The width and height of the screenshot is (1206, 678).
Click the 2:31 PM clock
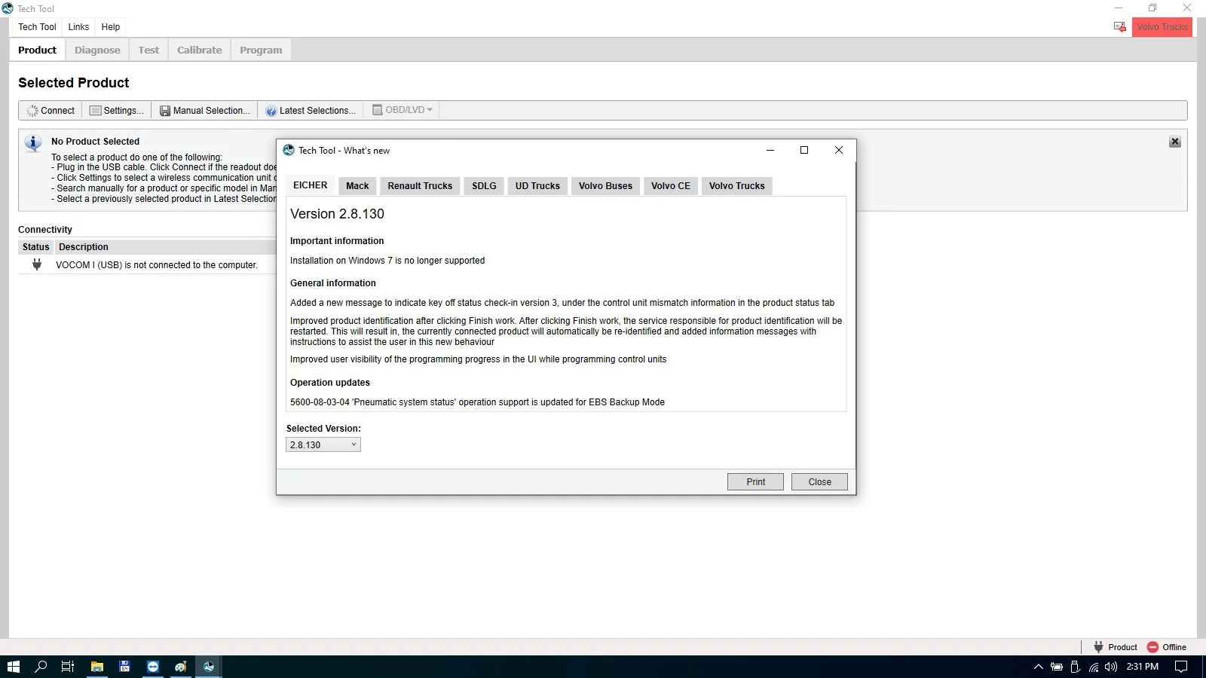coord(1142,667)
